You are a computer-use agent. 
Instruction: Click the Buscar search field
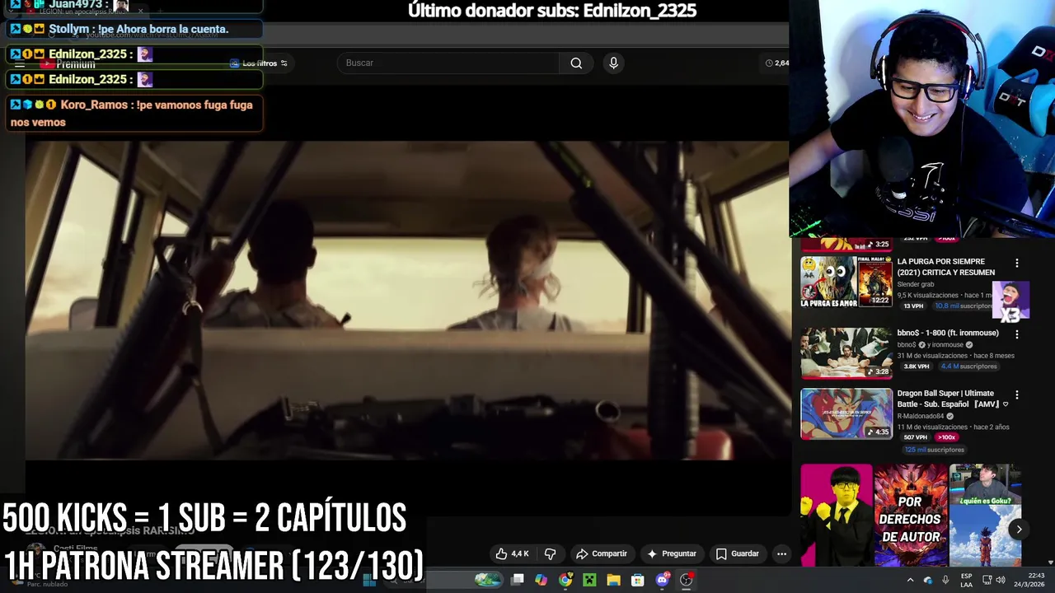click(x=448, y=63)
